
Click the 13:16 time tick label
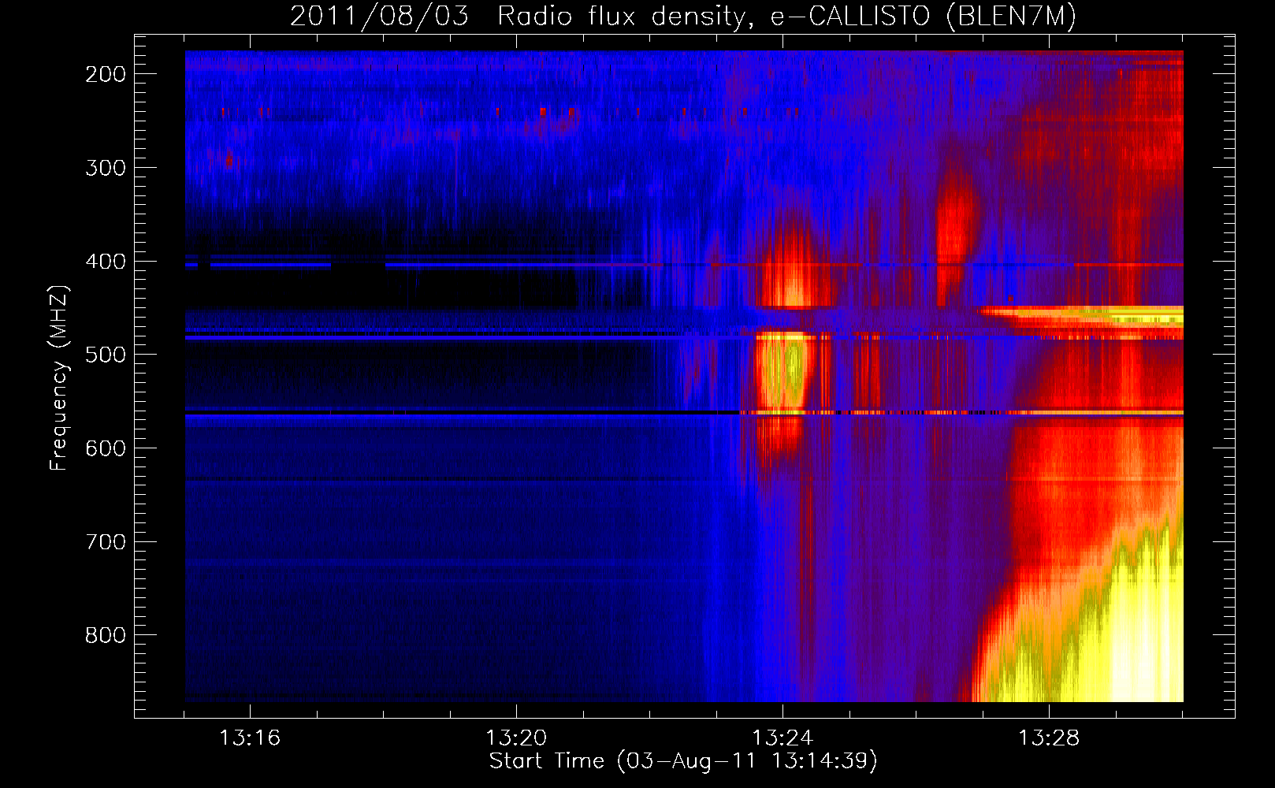(250, 738)
